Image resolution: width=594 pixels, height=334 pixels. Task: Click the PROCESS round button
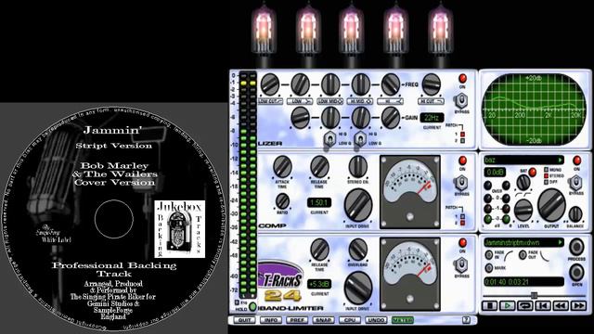(576, 247)
